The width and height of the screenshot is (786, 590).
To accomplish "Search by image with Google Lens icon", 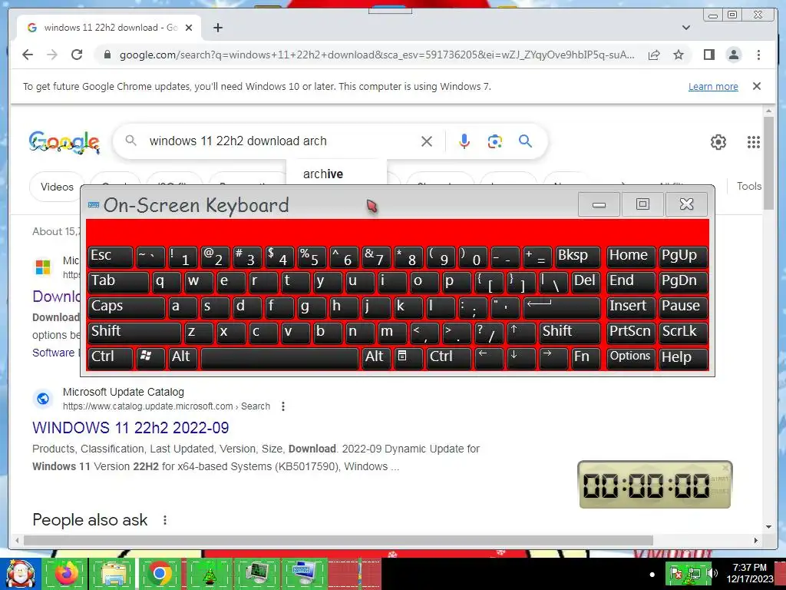I will coord(495,141).
